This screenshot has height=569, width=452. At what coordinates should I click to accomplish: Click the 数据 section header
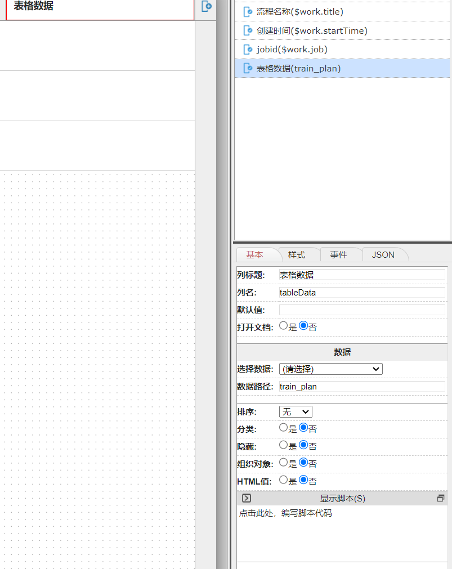[x=342, y=352]
